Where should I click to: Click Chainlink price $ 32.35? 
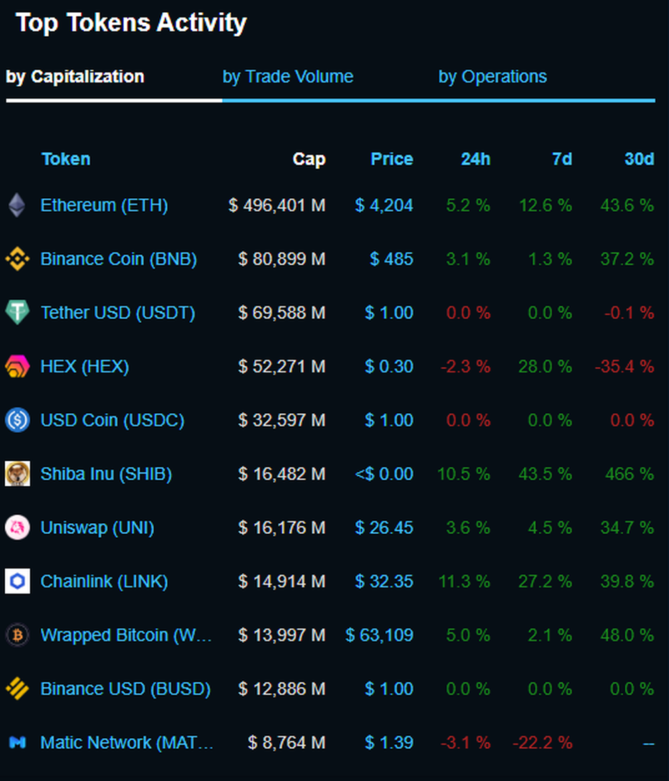(x=384, y=582)
